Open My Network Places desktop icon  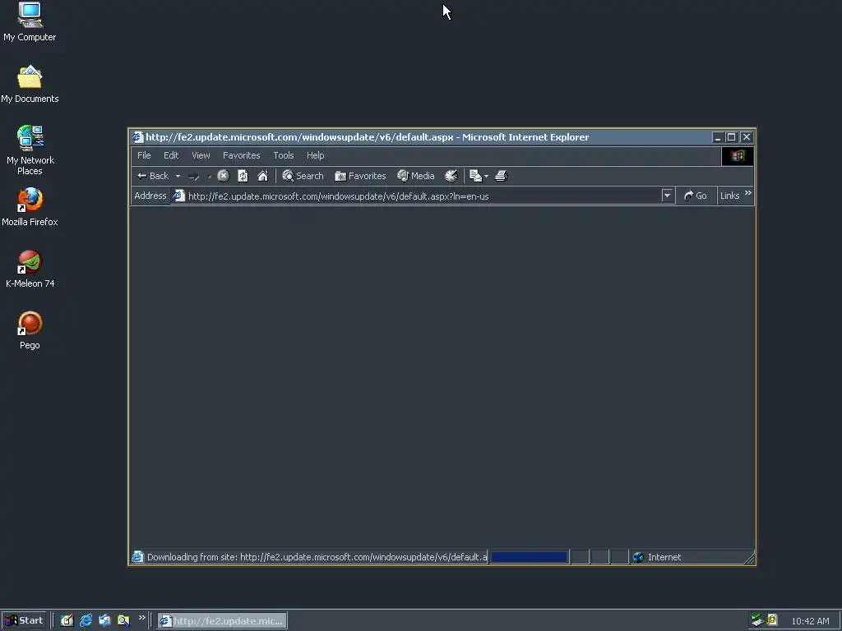(x=30, y=150)
